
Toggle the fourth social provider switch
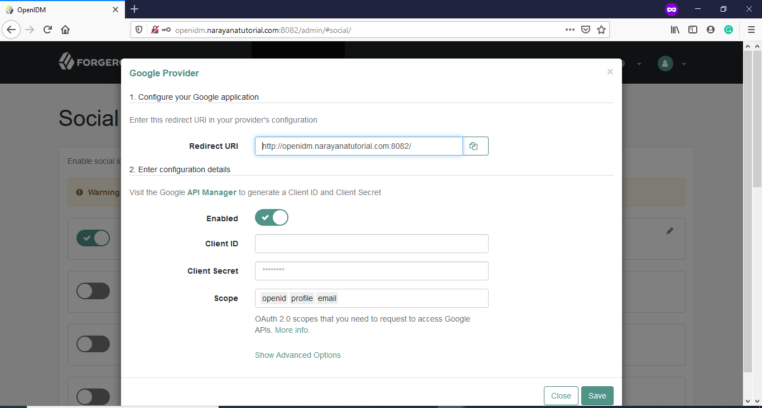[93, 397]
